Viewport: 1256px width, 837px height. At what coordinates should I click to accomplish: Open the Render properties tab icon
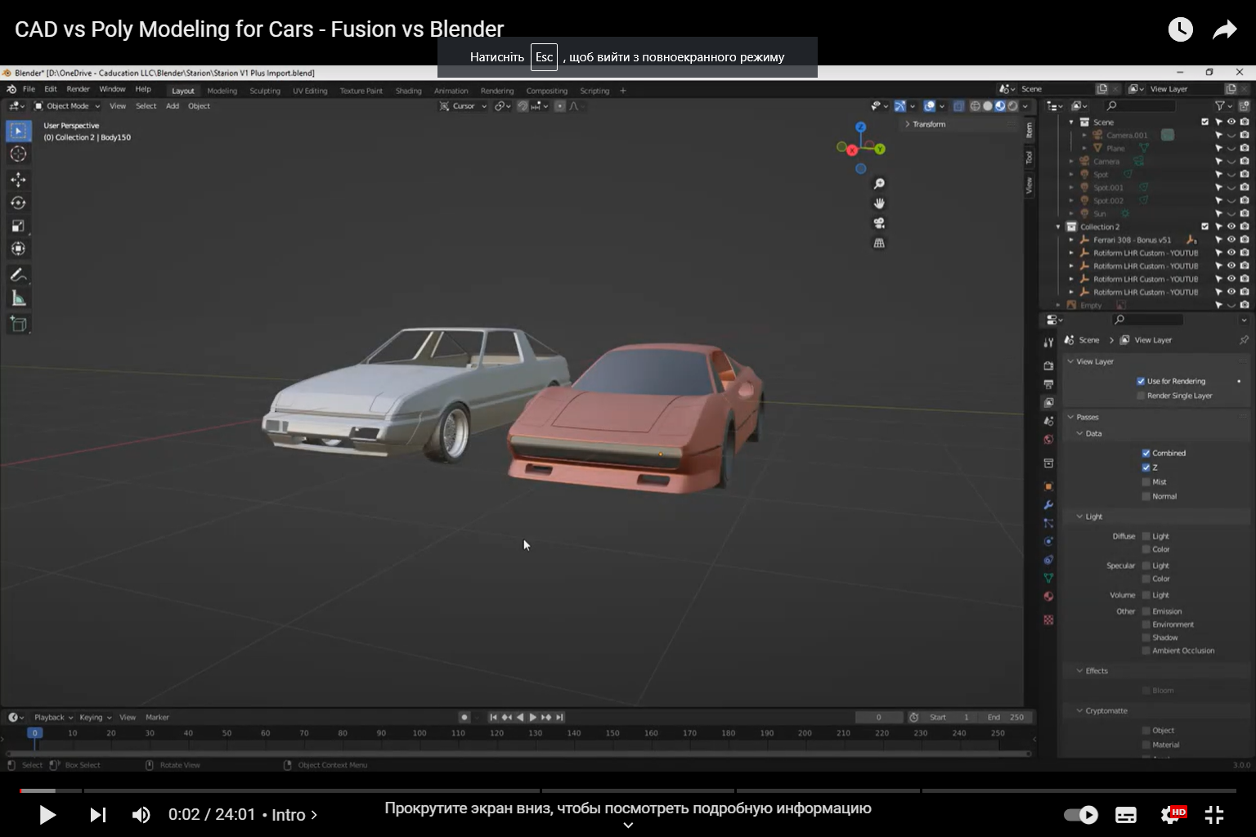(1048, 365)
